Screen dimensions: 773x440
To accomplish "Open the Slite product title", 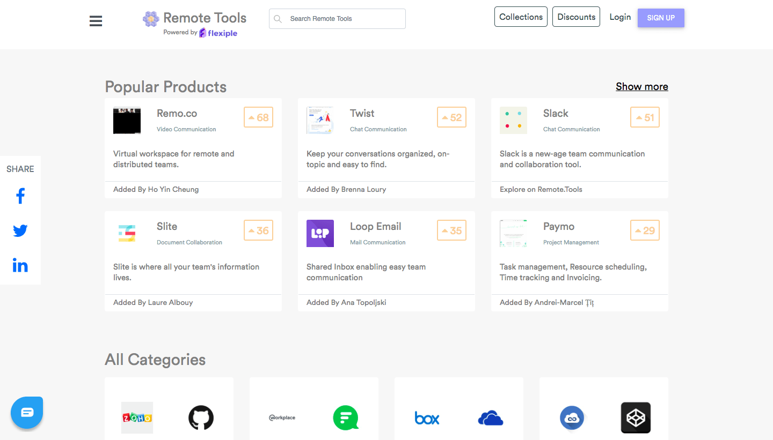I will coord(167,227).
